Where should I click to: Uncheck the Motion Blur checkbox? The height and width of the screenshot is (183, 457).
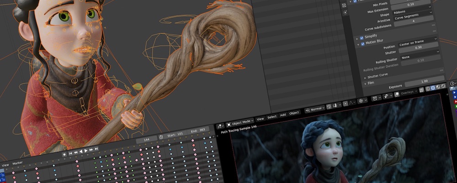click(x=363, y=44)
